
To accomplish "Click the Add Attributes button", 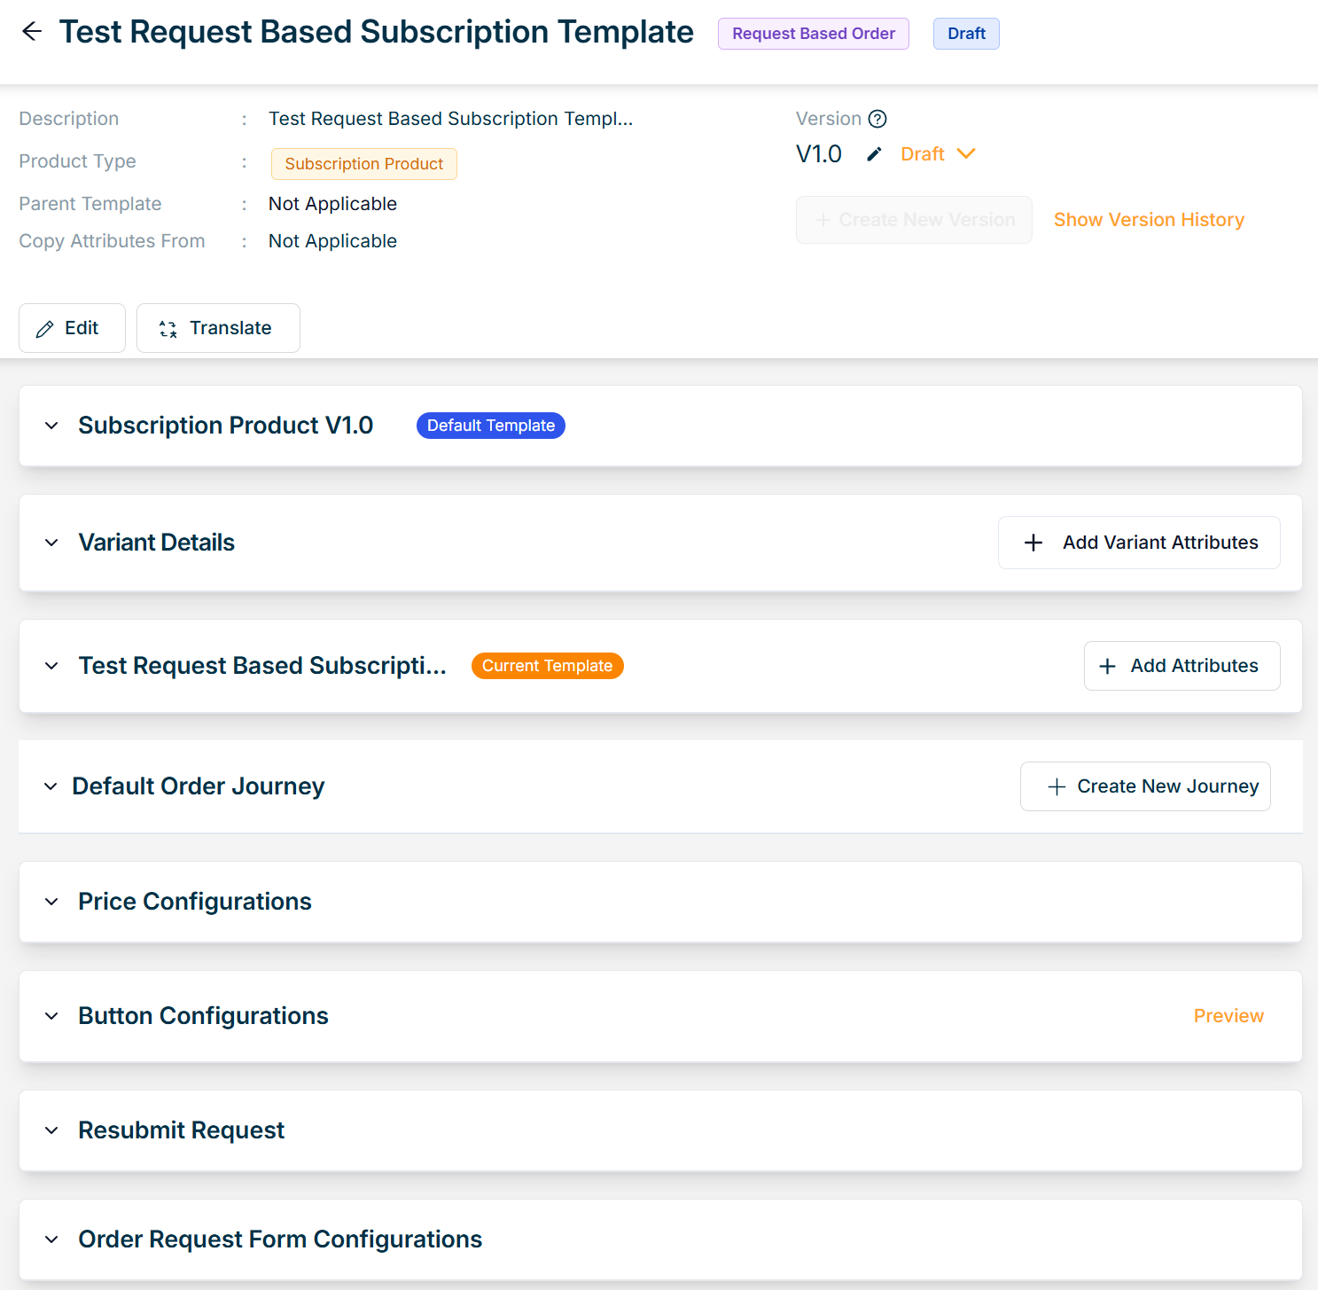I will (x=1182, y=666).
